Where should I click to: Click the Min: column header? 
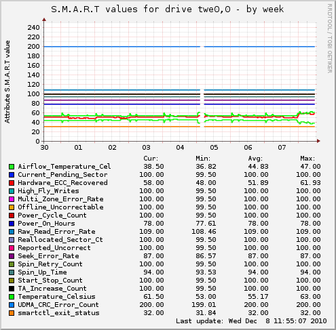click(x=203, y=159)
